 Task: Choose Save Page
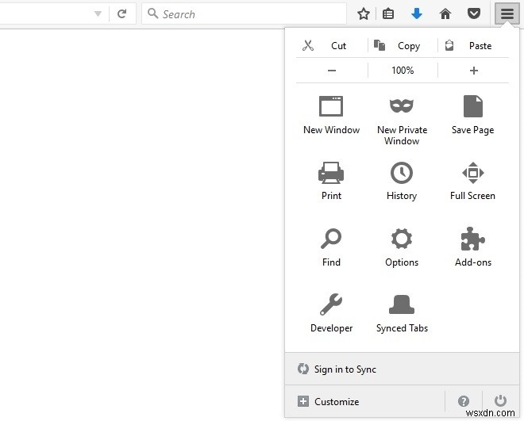[x=473, y=116]
